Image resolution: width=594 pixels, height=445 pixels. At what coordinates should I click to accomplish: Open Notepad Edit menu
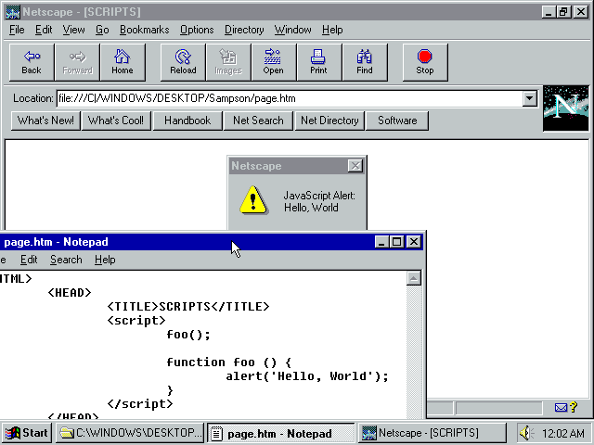pos(29,260)
